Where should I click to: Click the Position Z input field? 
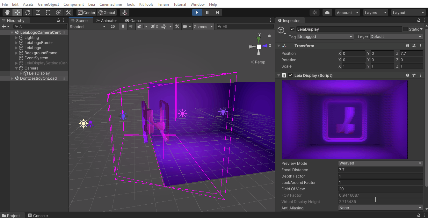[x=411, y=54]
